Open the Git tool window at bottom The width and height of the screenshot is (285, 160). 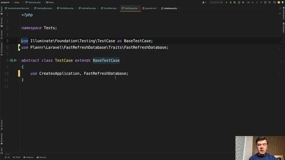8,157
